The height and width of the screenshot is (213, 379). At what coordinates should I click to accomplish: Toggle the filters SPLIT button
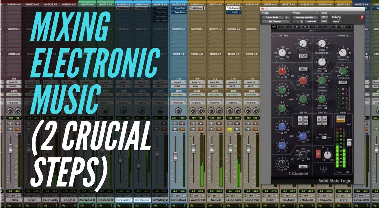pyautogui.click(x=303, y=56)
